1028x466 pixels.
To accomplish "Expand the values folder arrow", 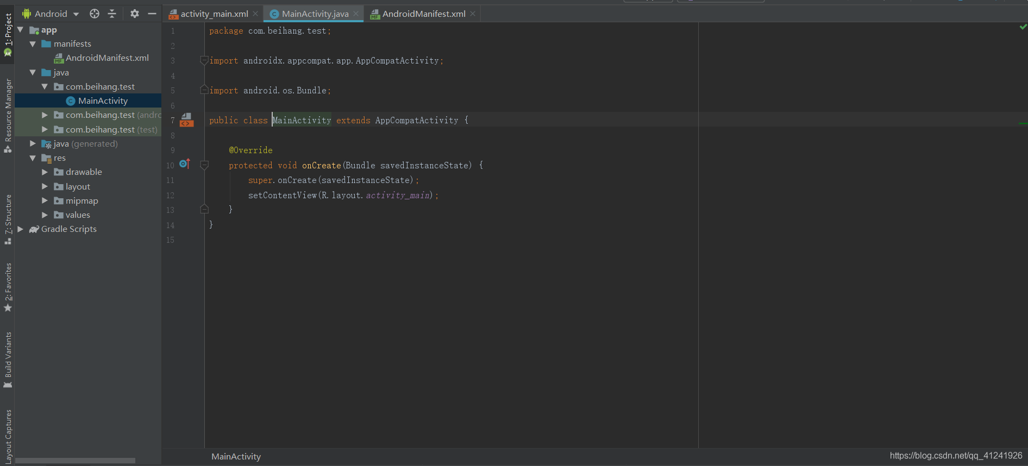I will point(45,215).
